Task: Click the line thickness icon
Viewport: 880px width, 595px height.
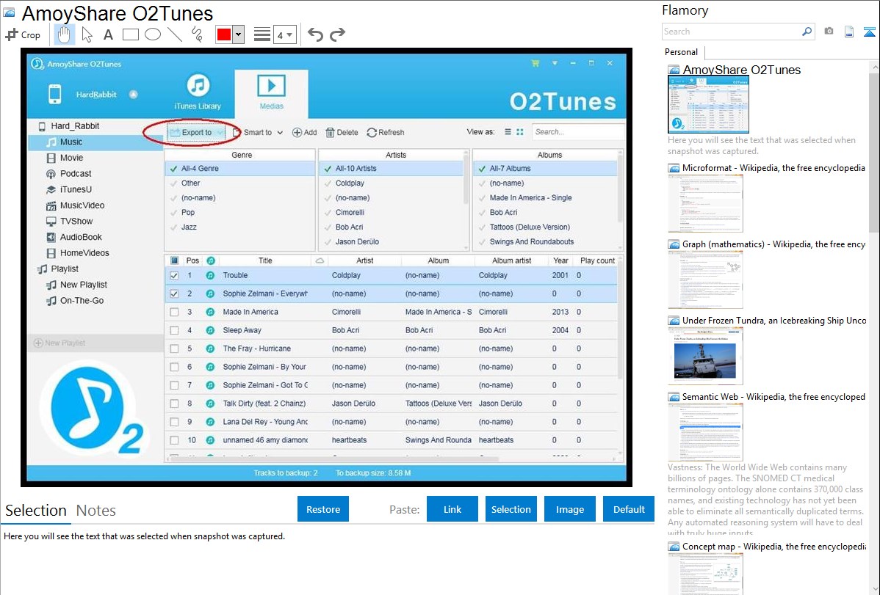Action: pyautogui.click(x=262, y=34)
